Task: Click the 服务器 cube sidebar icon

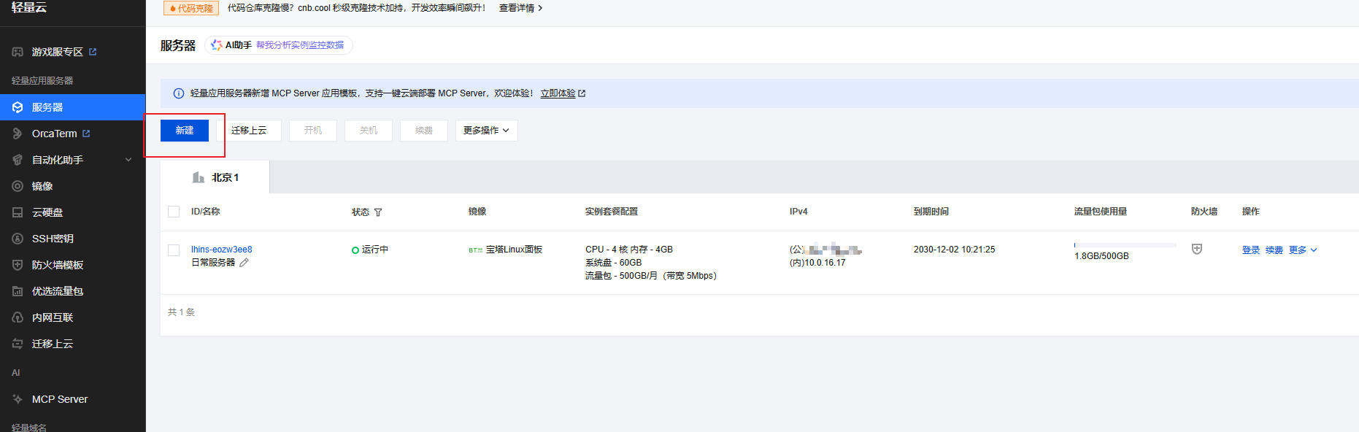Action: pos(18,107)
